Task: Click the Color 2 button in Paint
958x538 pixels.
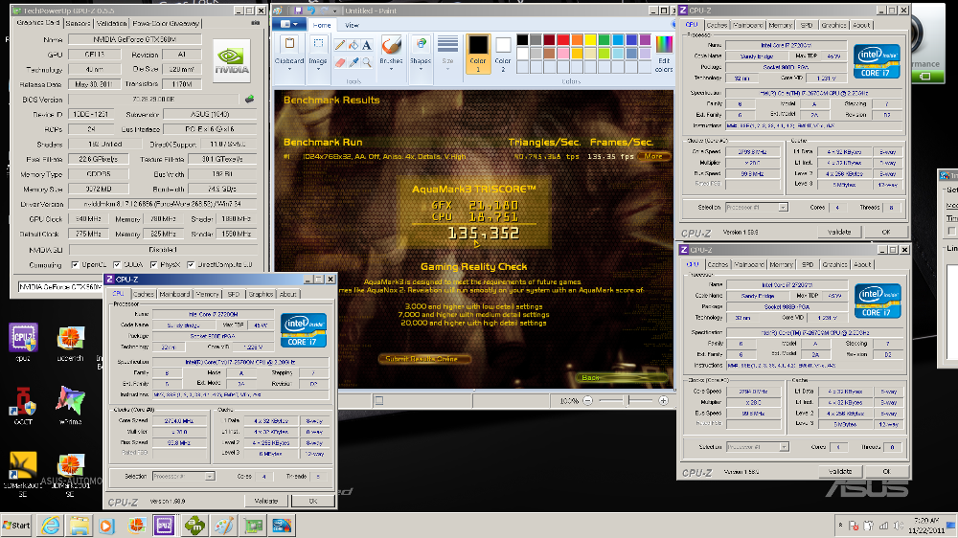Action: tap(503, 54)
